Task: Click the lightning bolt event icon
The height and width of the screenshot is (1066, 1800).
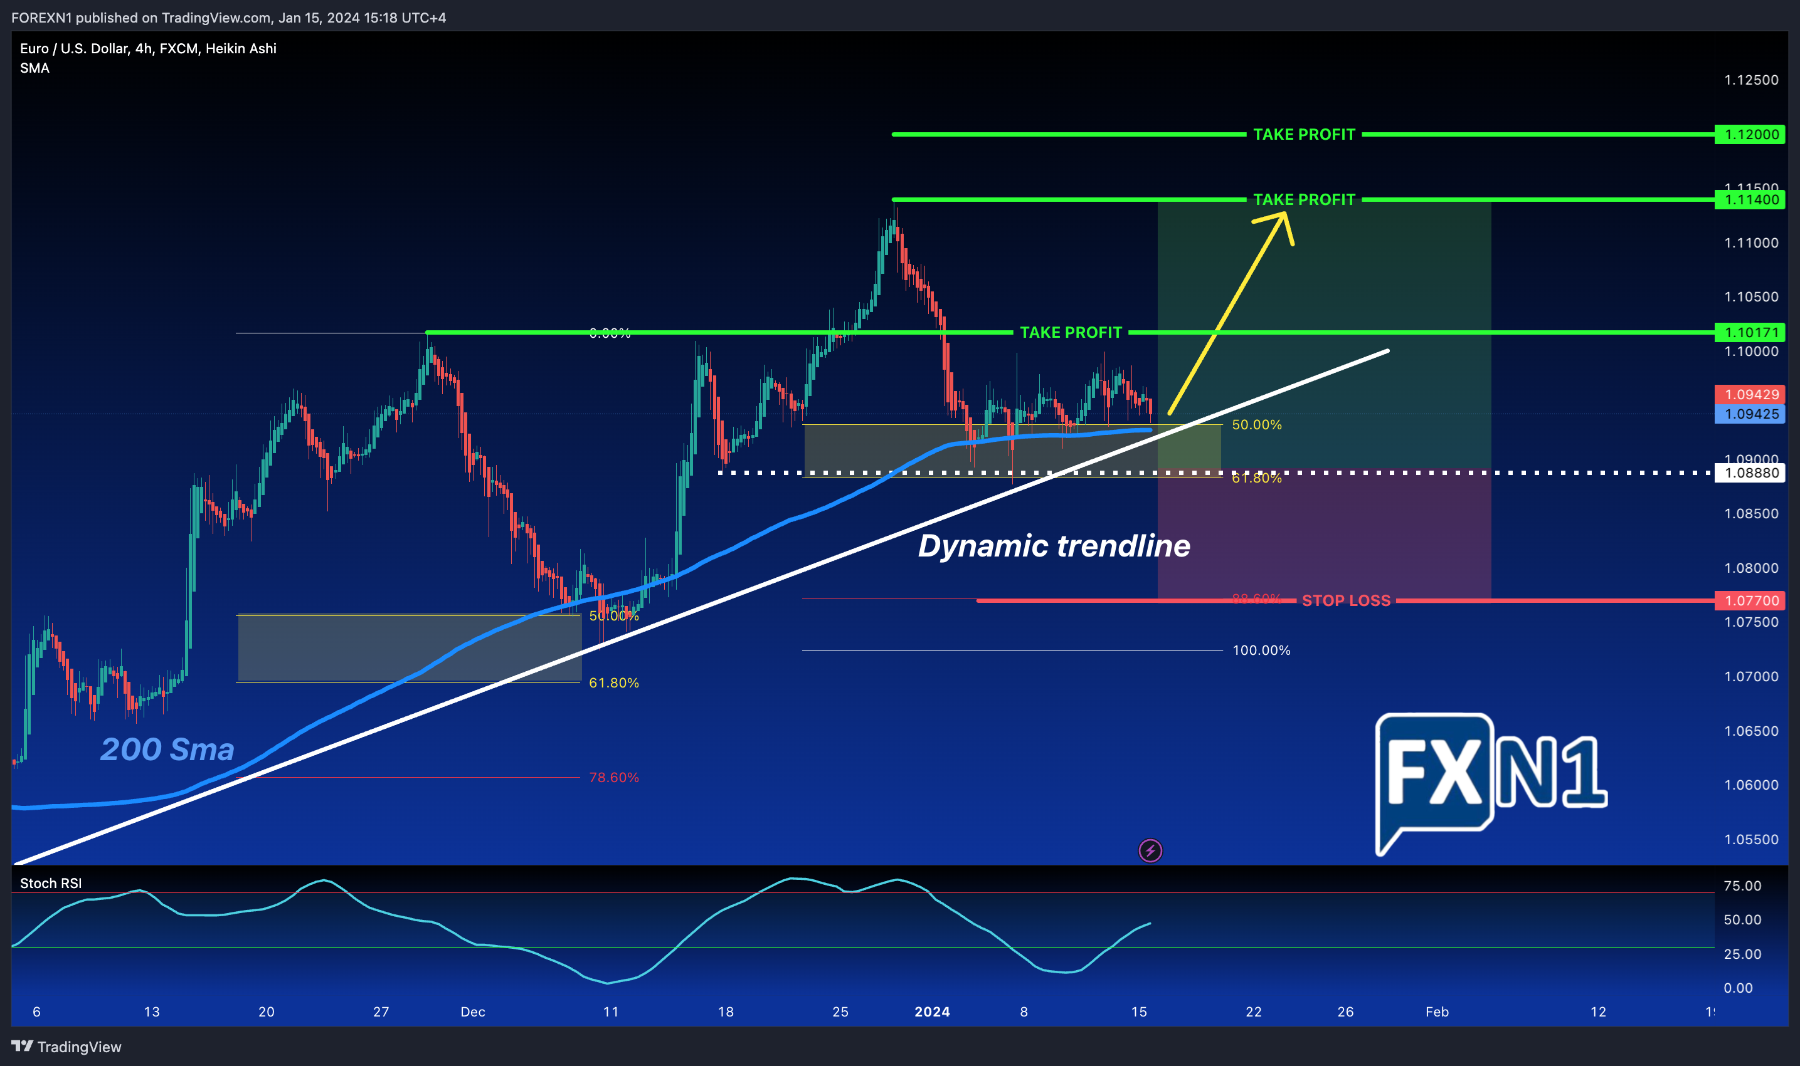Action: [1150, 851]
